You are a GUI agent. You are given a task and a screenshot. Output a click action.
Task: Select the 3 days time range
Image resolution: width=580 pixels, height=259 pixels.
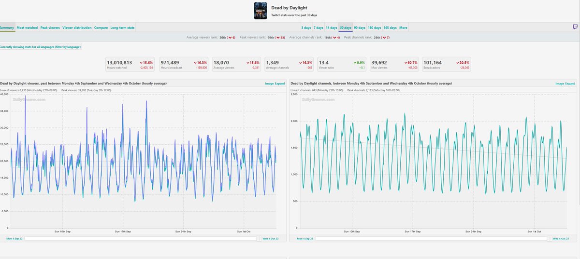(x=306, y=27)
